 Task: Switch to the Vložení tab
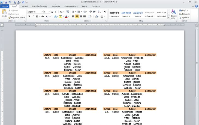pyautogui.click(x=25, y=6)
